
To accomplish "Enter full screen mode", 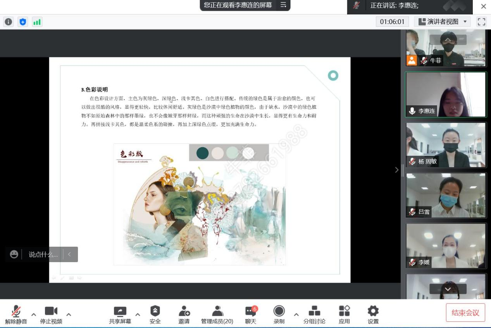I will point(481,22).
